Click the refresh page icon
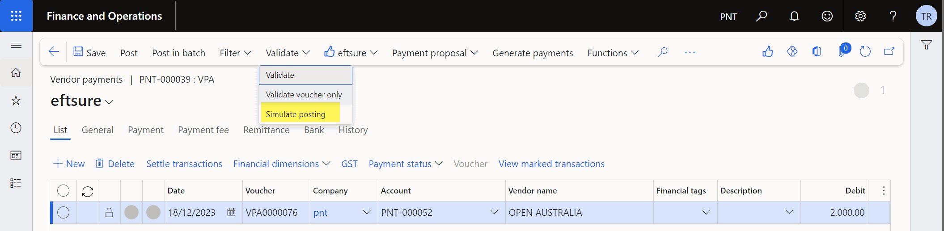Image resolution: width=944 pixels, height=231 pixels. [x=865, y=52]
